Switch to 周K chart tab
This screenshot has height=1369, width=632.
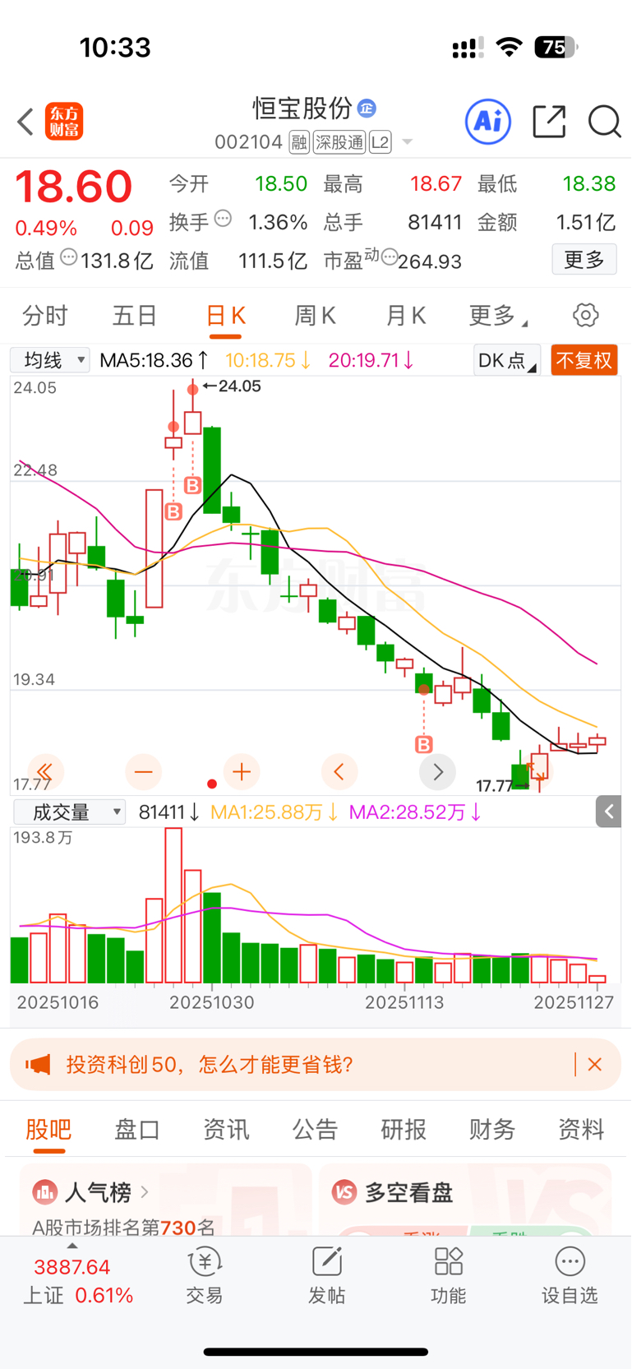[316, 315]
